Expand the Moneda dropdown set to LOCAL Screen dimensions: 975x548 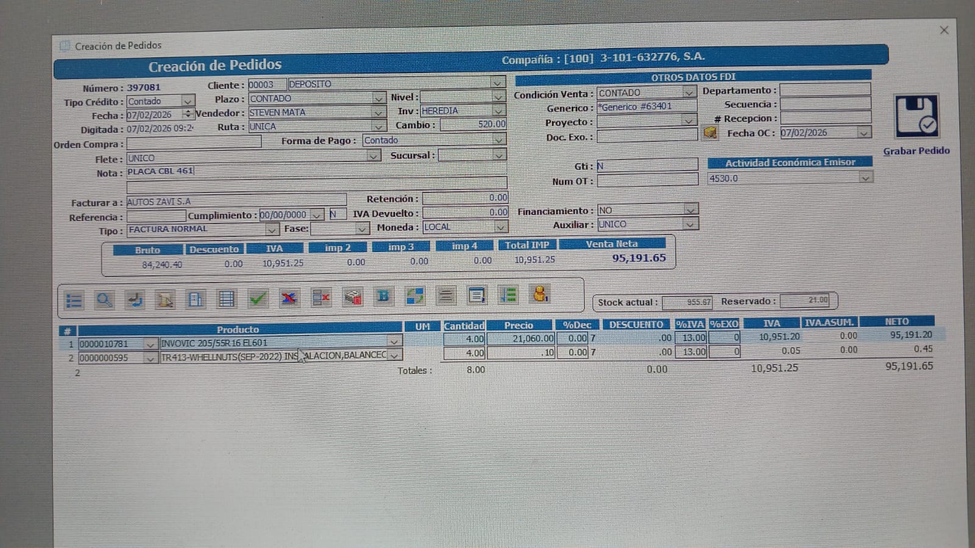point(500,227)
